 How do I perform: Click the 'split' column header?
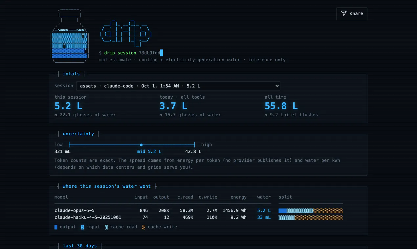[285, 197]
